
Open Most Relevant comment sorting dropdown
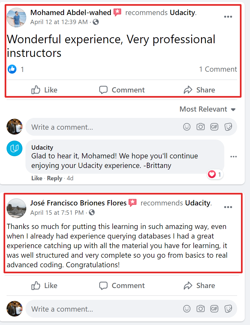(207, 109)
